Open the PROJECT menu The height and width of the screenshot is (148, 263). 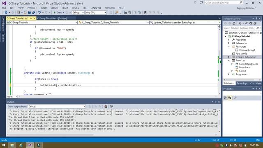[32, 8]
